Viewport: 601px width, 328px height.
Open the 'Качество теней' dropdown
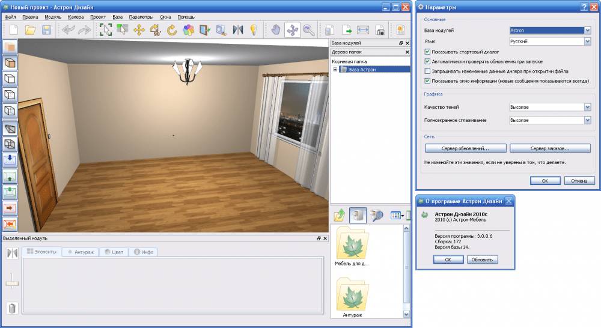click(587, 107)
